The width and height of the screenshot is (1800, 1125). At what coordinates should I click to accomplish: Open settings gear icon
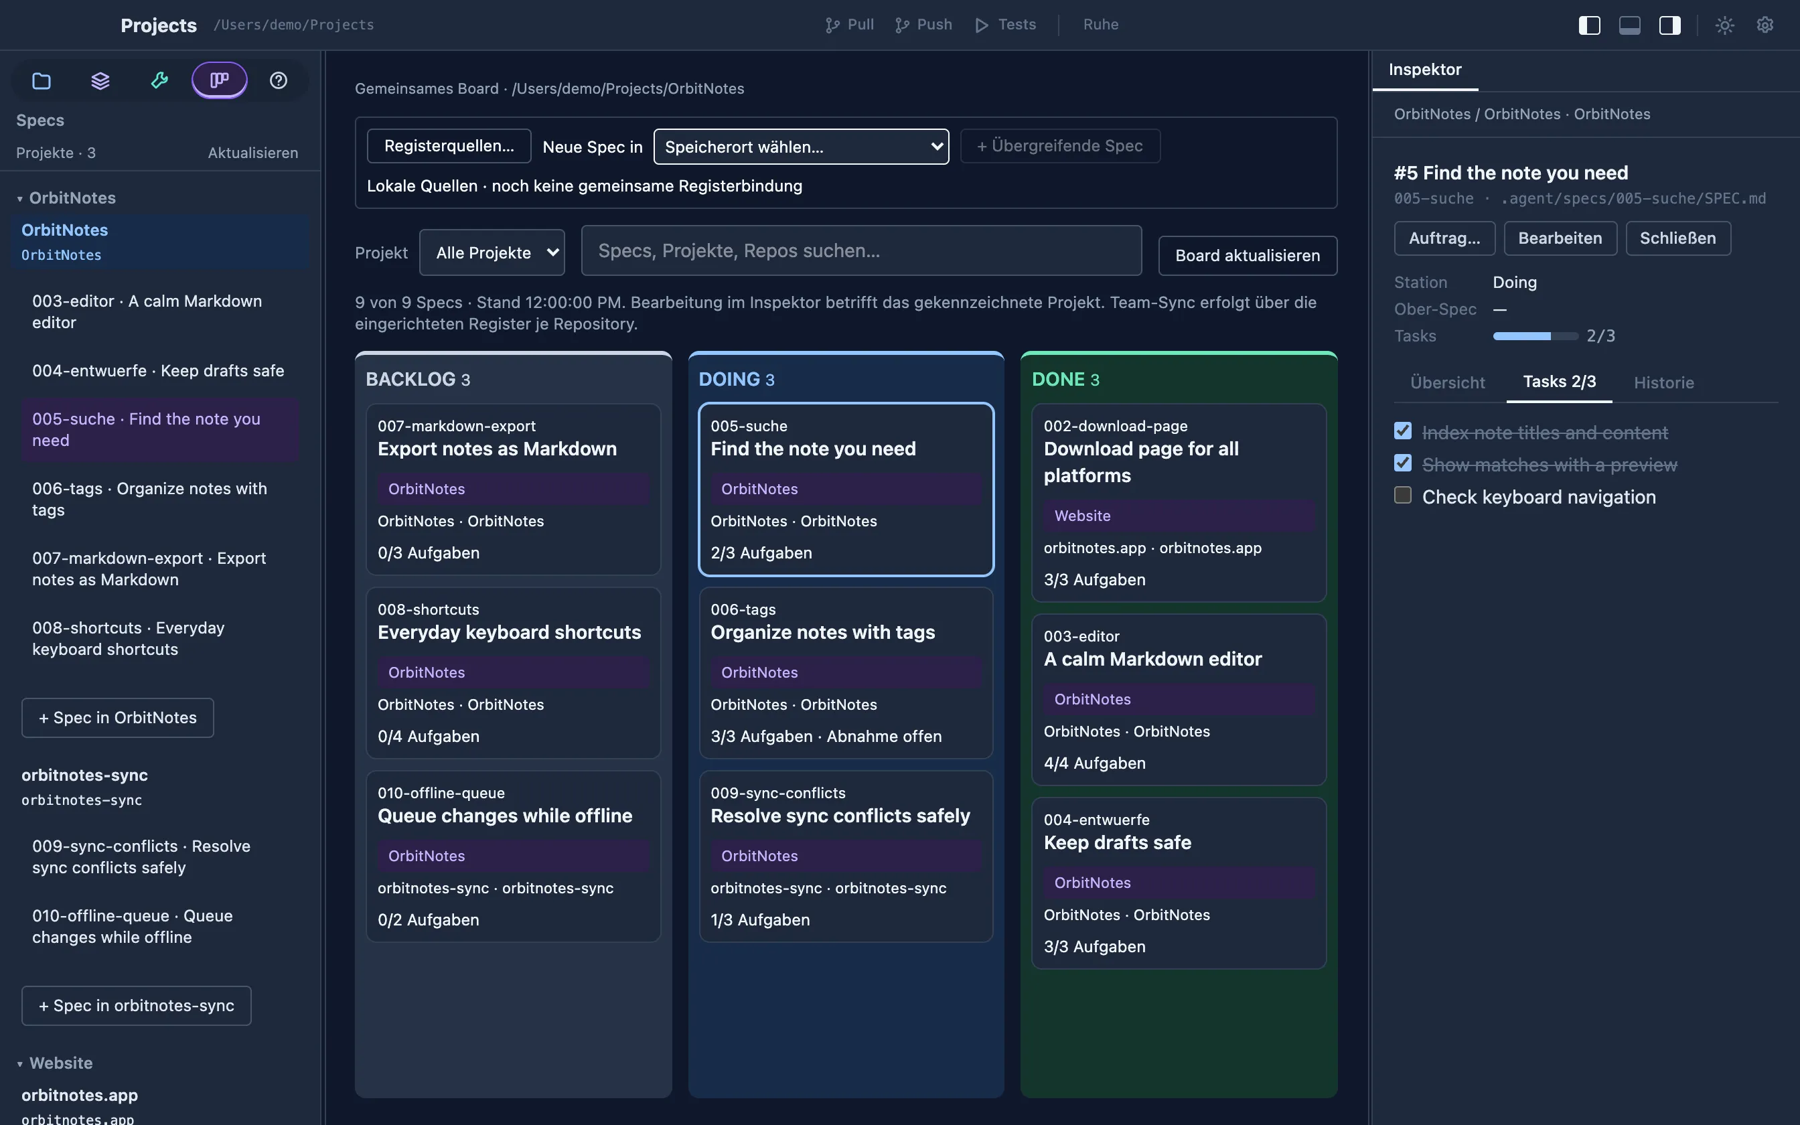pos(1765,25)
